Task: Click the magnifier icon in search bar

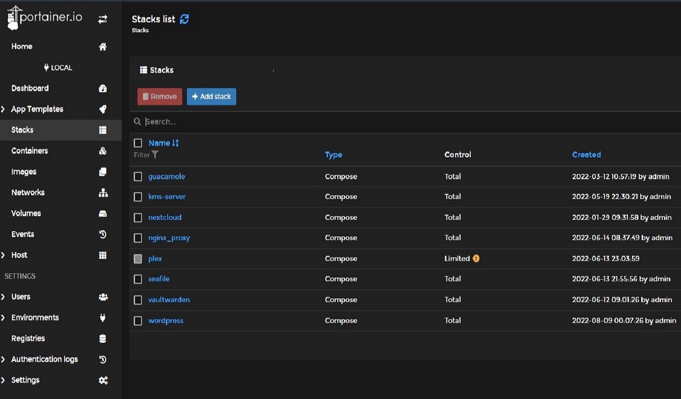Action: point(138,121)
